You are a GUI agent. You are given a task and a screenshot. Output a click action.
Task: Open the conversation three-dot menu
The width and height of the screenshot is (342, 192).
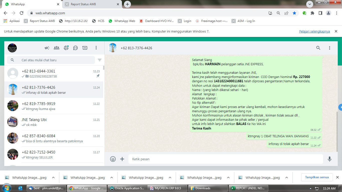pos(329,48)
